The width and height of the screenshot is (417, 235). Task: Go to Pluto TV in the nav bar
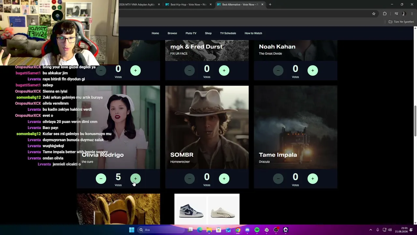[191, 33]
